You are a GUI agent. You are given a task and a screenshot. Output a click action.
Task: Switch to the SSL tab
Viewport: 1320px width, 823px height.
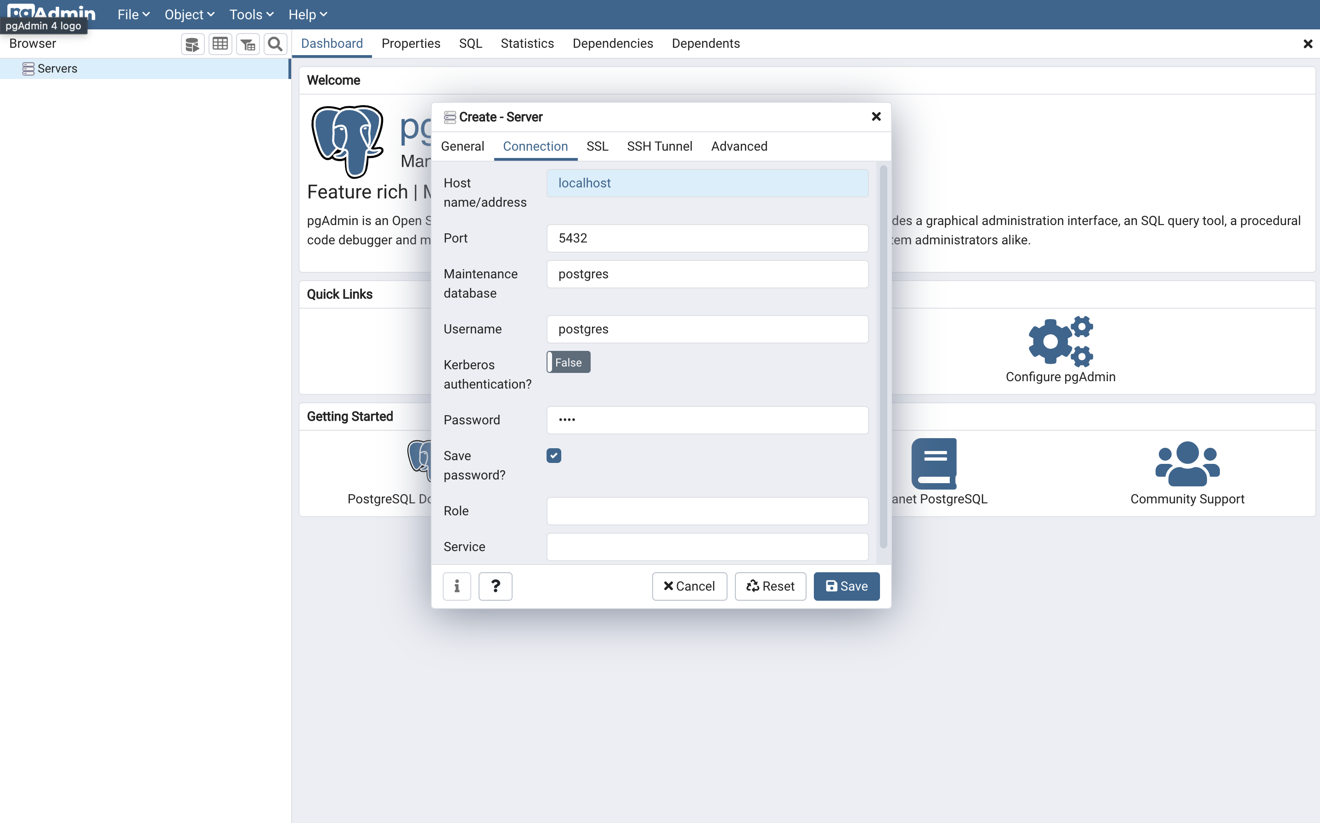coord(597,147)
